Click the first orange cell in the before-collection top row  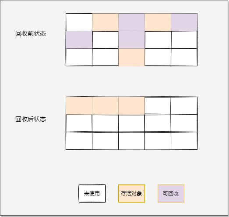pos(105,22)
